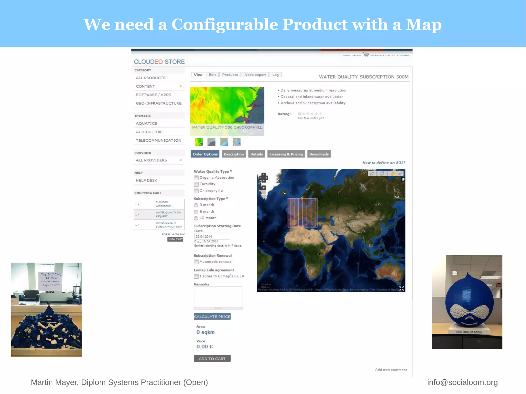The width and height of the screenshot is (526, 394).
Task: Open the map layer switcher icon
Action: pyautogui.click(x=403, y=179)
